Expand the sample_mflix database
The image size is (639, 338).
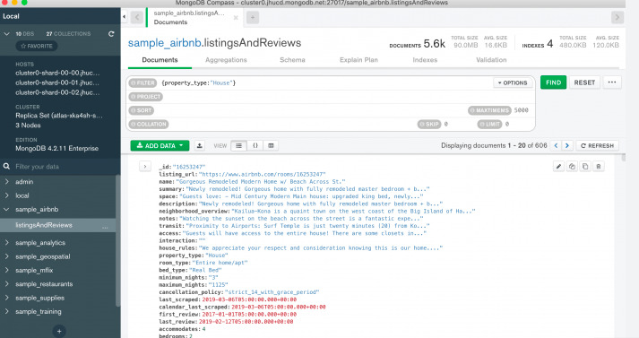click(6, 270)
